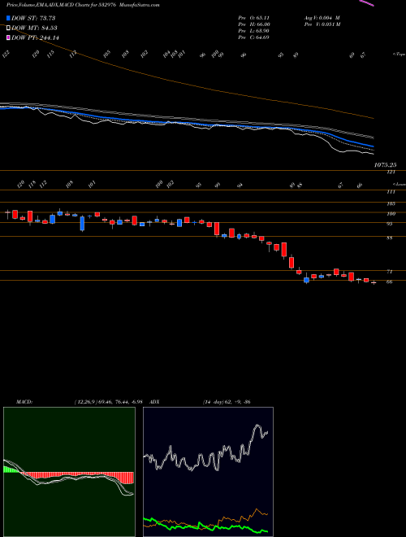
Task: Click the 121 price axis label
Action: click(391, 172)
